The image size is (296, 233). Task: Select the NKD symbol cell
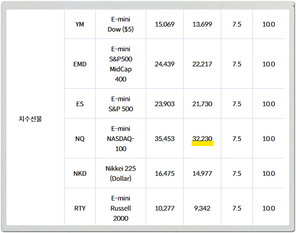80,173
